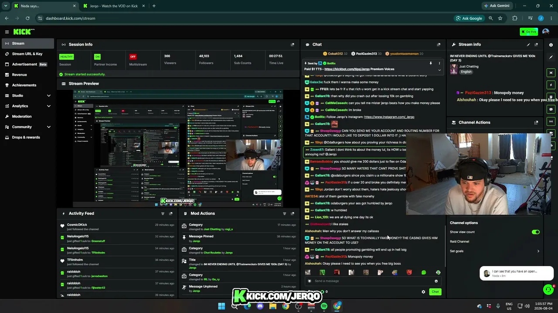Go to the Revenue page

28,75
